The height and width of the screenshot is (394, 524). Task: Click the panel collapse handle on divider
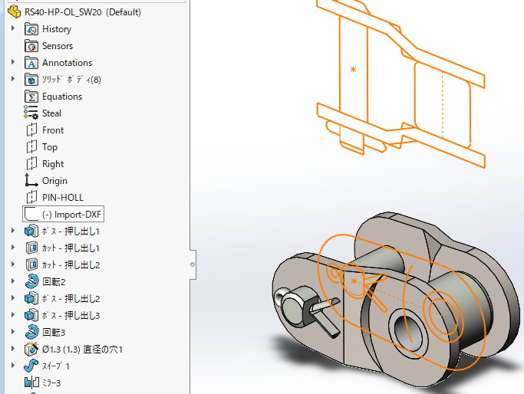(x=193, y=264)
